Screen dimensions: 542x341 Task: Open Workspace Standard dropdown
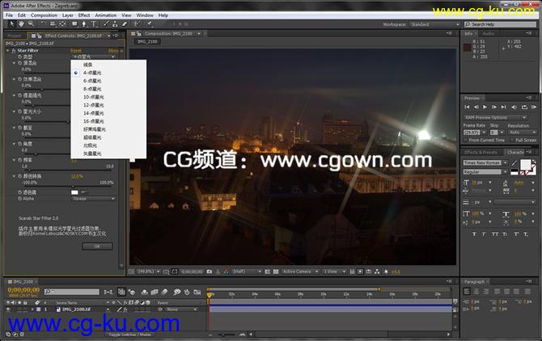tap(435, 24)
